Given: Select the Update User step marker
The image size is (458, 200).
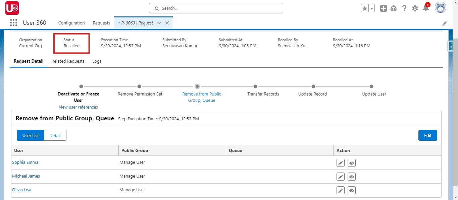Looking at the screenshot, I should pos(371,86).
